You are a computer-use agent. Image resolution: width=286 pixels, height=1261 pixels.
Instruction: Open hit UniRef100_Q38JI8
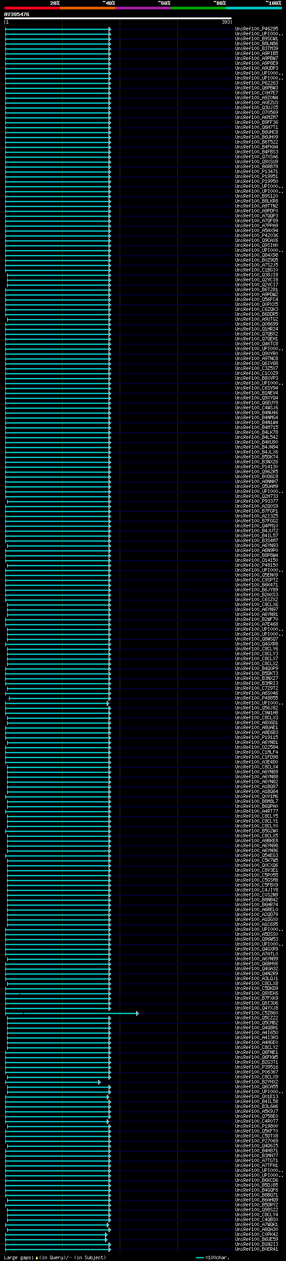257,275
